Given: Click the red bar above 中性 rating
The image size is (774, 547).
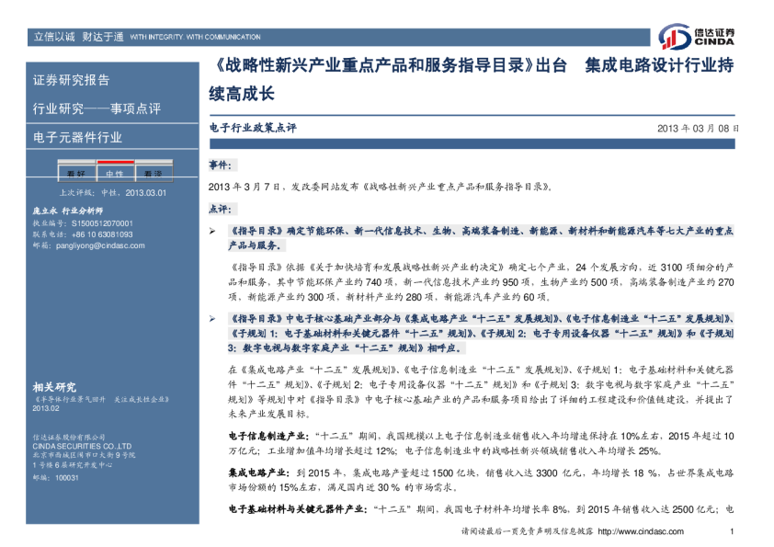Looking at the screenshot, I should pos(114,161).
